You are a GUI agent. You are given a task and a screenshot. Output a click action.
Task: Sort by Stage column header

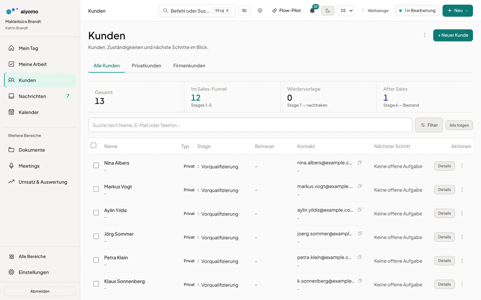(204, 146)
